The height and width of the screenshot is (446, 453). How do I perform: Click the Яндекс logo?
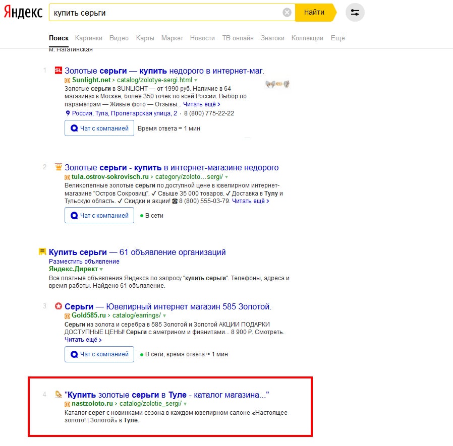point(23,13)
